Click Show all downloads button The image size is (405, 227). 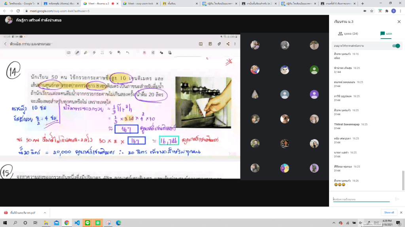coord(389,212)
